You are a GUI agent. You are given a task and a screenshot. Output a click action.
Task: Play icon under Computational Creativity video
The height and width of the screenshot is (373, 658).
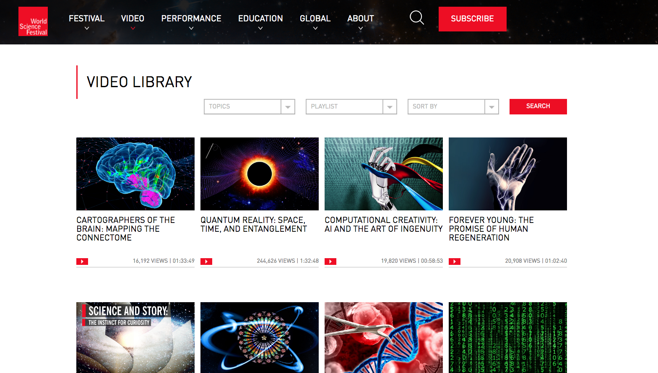point(330,262)
